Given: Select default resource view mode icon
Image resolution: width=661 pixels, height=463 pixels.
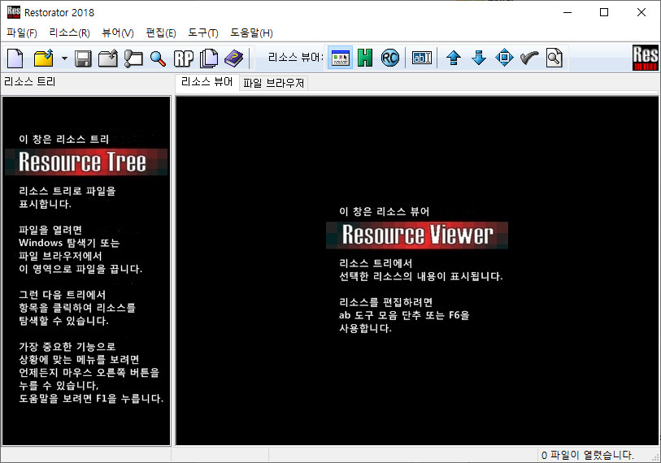Looking at the screenshot, I should point(340,58).
